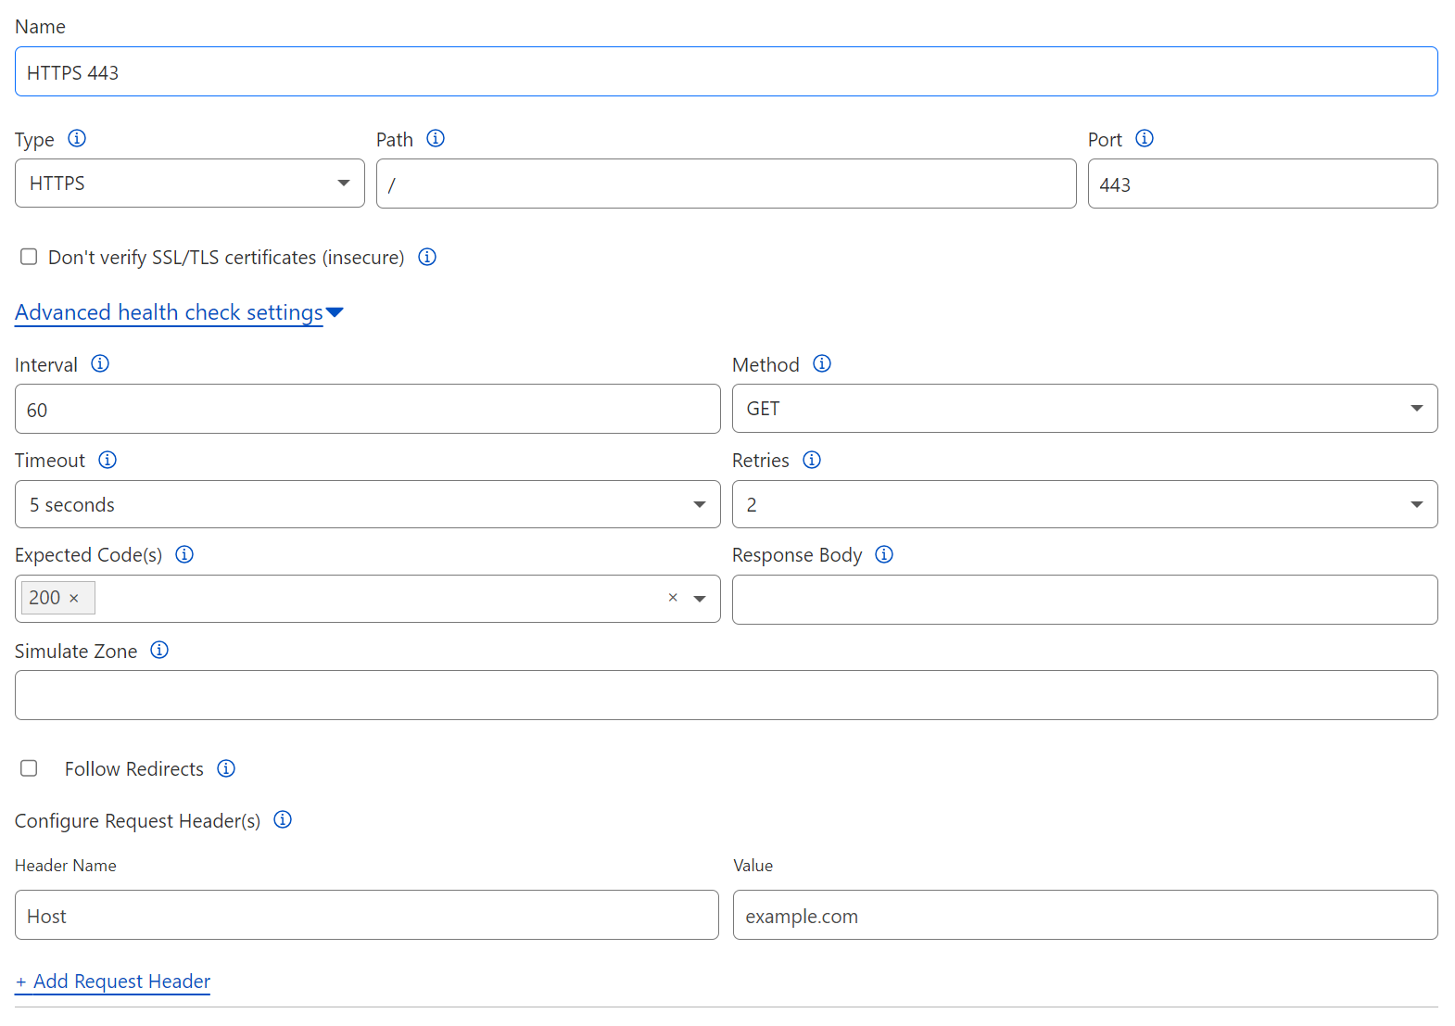1455x1026 pixels.
Task: Click the Port info icon
Action: (x=1145, y=139)
